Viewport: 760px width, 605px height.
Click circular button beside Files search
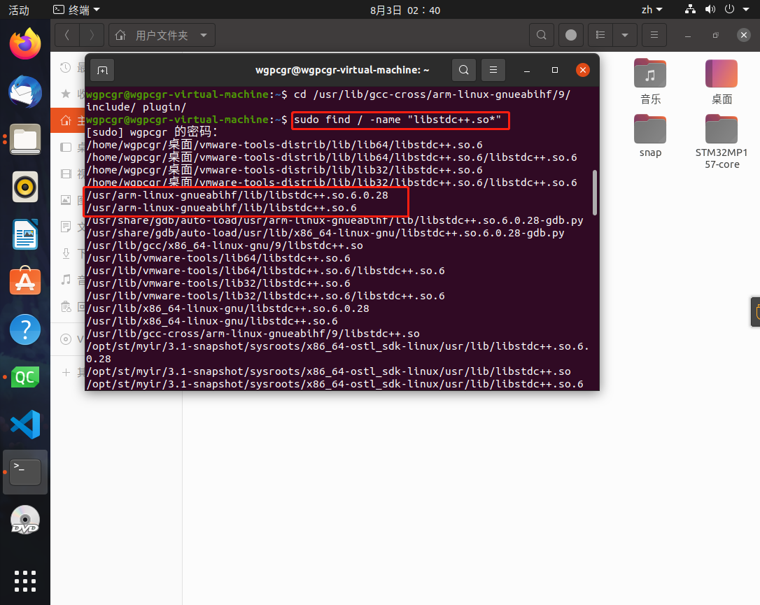click(x=571, y=35)
